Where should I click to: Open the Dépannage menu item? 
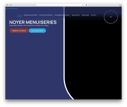click(x=85, y=15)
